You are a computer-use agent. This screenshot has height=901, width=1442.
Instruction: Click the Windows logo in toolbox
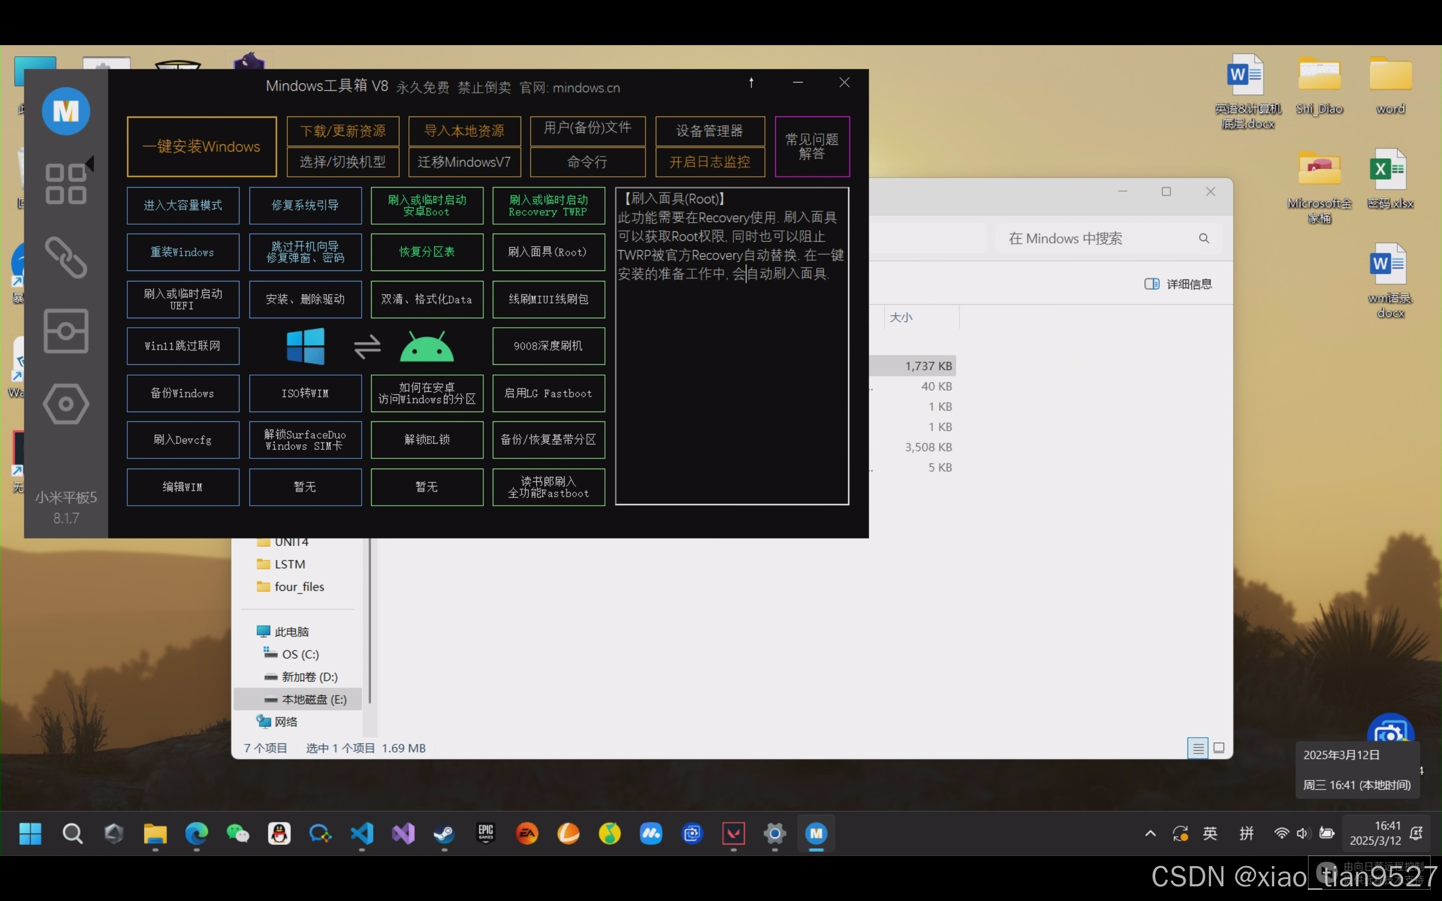click(x=305, y=346)
